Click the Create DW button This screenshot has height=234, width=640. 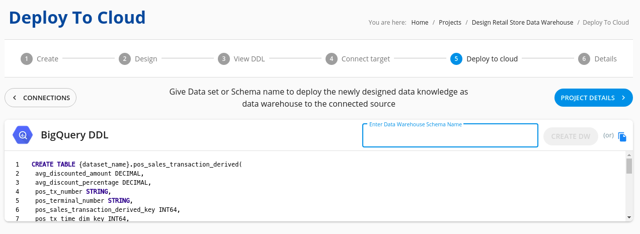point(571,136)
